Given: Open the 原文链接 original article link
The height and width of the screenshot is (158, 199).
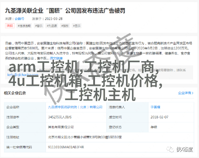Looking at the screenshot, I should coord(56,58).
